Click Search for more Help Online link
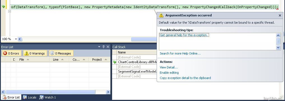 click(180, 53)
